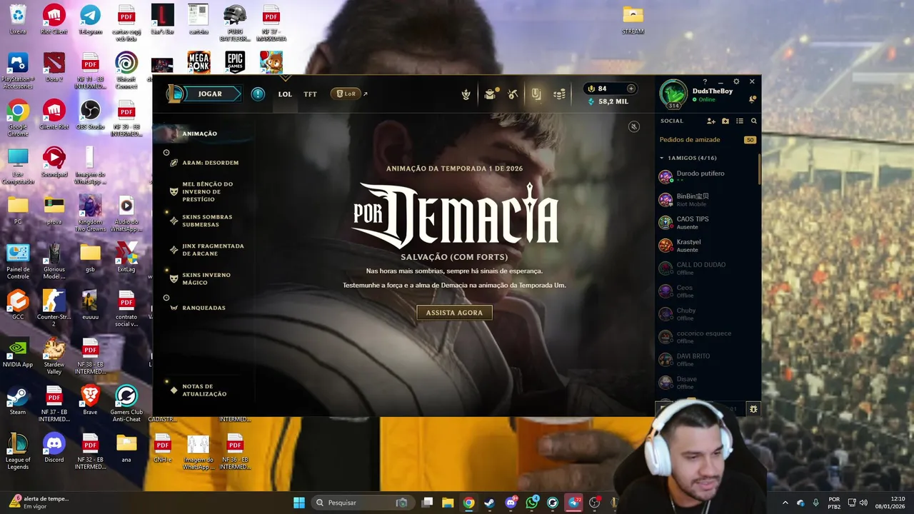
Task: Select offline friend Ceos
Action: coord(707,291)
